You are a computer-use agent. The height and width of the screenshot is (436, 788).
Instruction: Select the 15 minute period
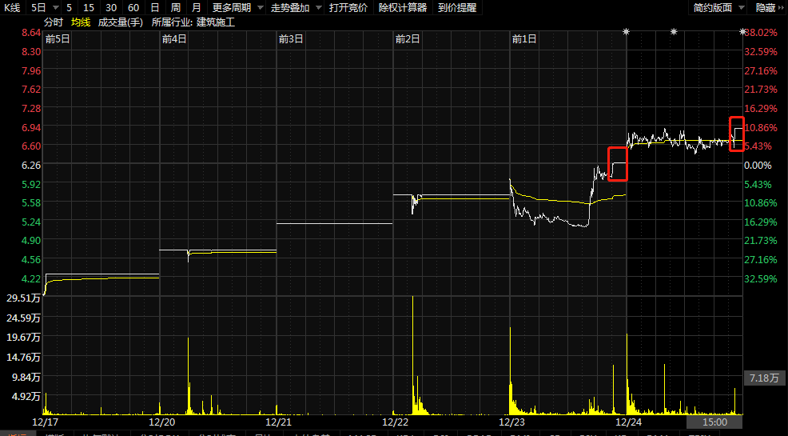(x=89, y=7)
